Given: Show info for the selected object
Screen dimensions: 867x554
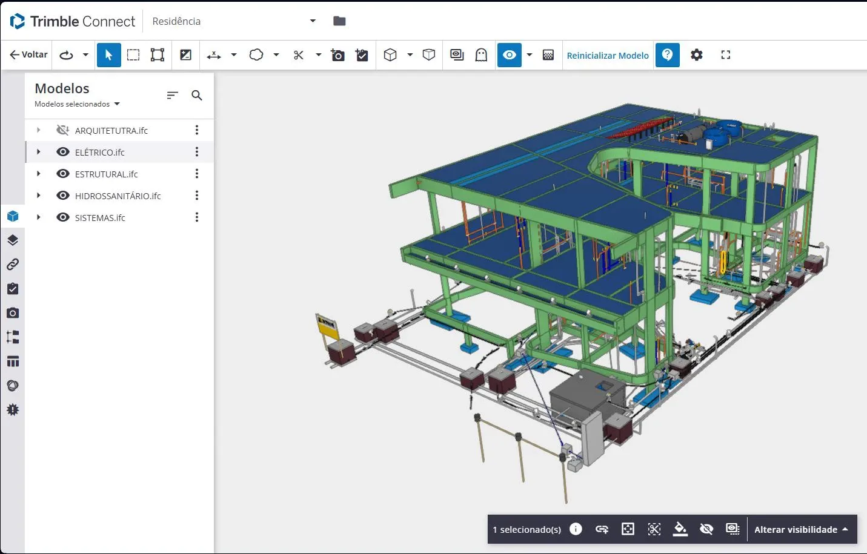Looking at the screenshot, I should point(576,529).
